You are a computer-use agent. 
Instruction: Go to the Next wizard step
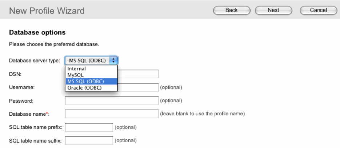(273, 10)
